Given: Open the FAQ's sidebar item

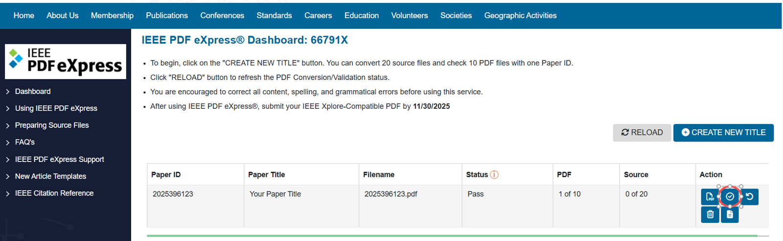Looking at the screenshot, I should (25, 142).
